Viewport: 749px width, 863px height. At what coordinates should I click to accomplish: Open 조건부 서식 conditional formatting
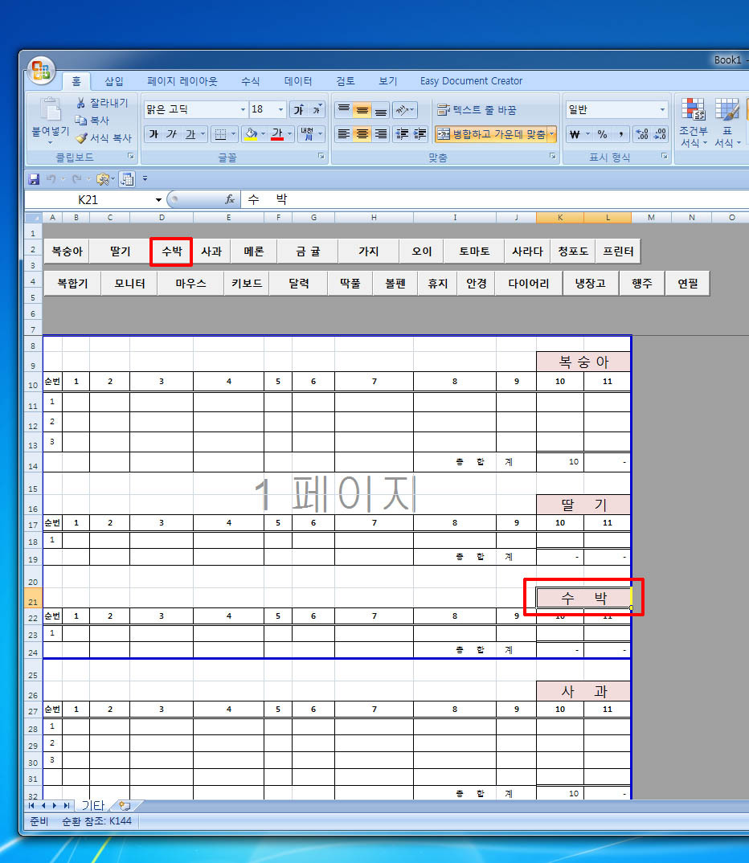pos(693,123)
